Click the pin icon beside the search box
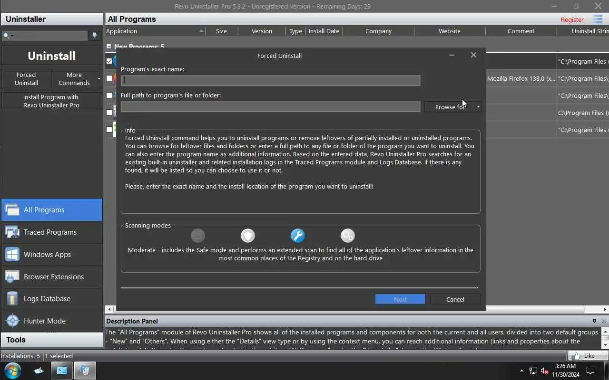 pyautogui.click(x=95, y=36)
